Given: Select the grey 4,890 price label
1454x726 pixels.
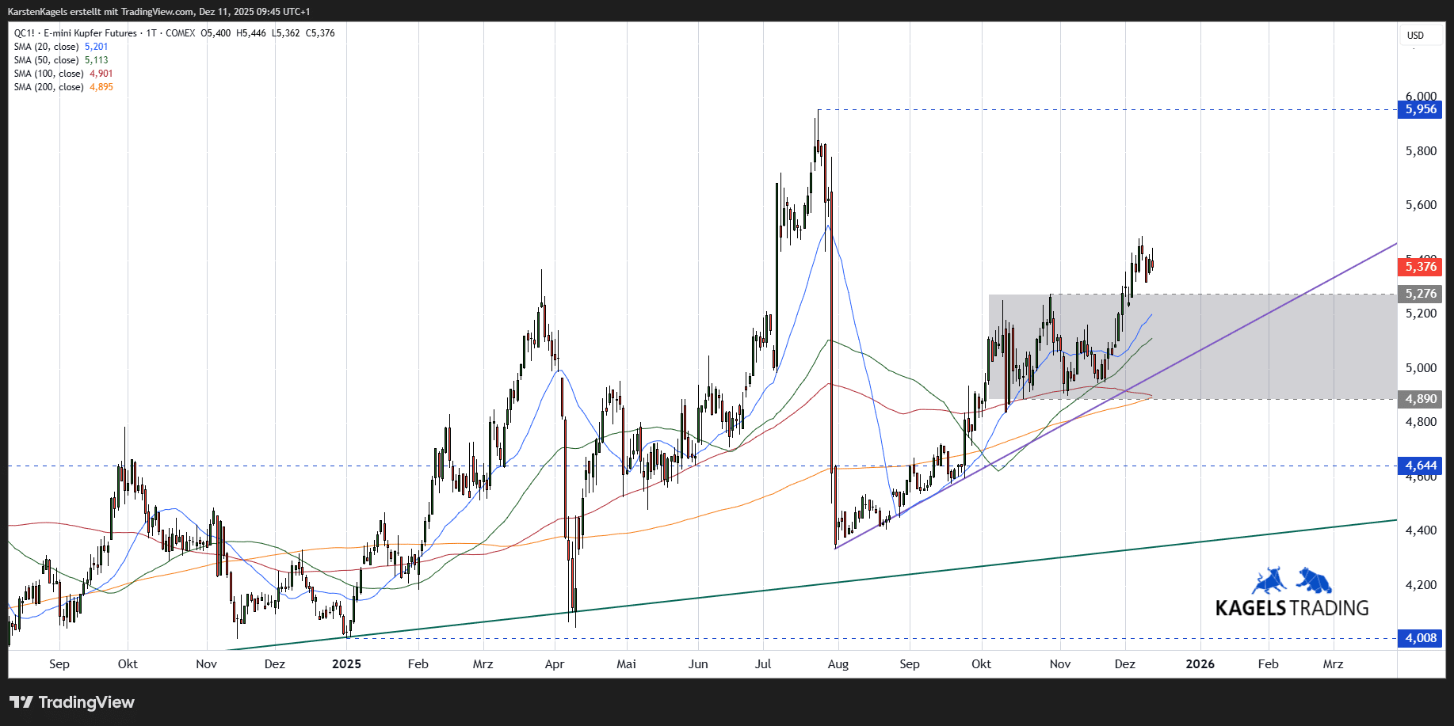Looking at the screenshot, I should (x=1420, y=399).
